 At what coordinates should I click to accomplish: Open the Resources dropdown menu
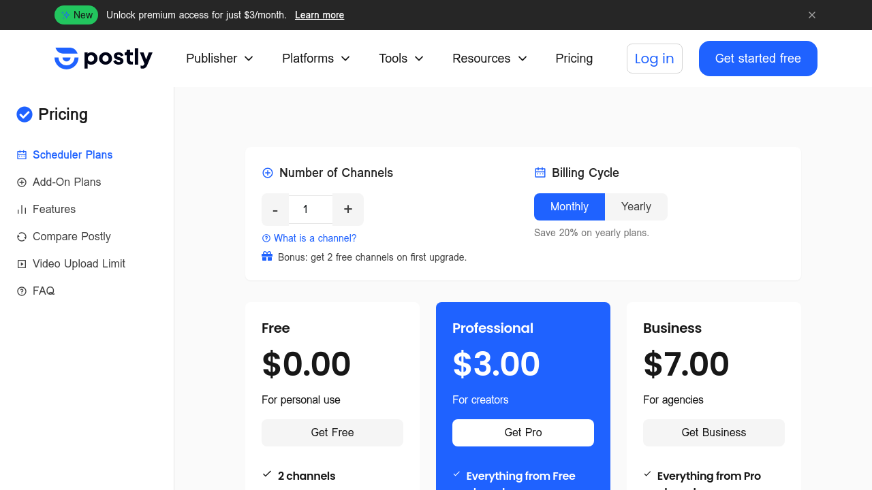tap(490, 59)
